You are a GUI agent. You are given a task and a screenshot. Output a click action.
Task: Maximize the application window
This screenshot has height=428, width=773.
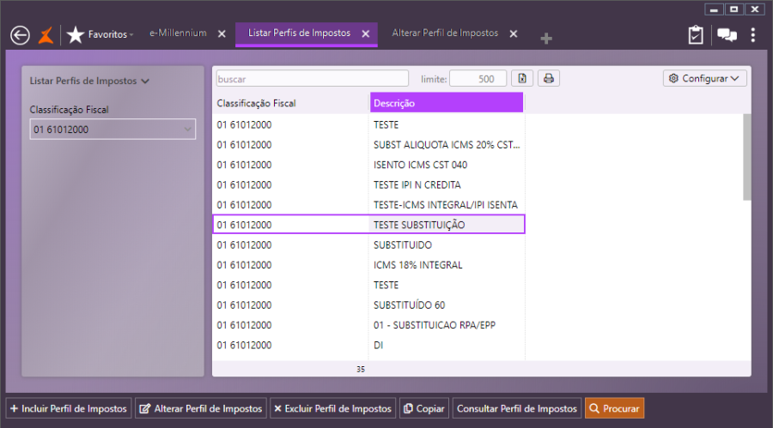click(734, 9)
